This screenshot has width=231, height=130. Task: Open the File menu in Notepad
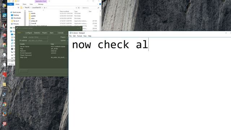click(70, 36)
